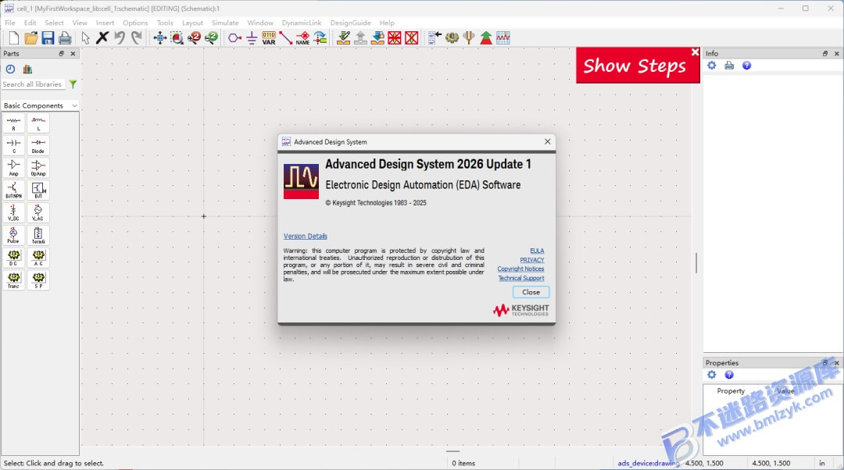Print the schematic with the printer icon in the main toolbar
This screenshot has height=470, width=844.
pos(65,37)
